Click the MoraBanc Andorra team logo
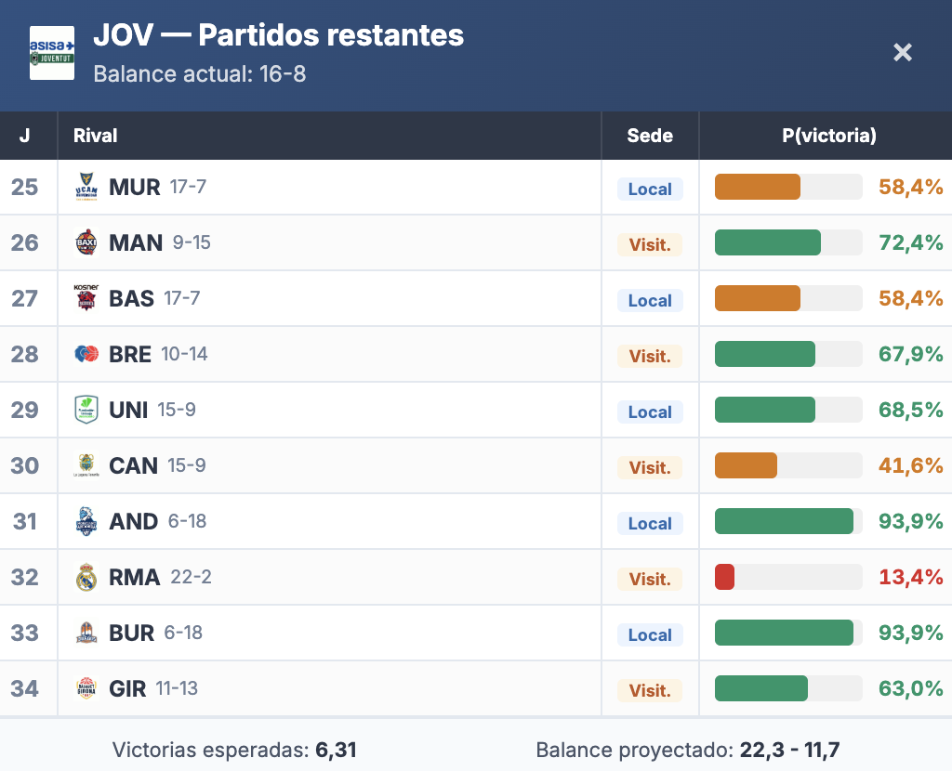This screenshot has width=952, height=771. pyautogui.click(x=86, y=521)
